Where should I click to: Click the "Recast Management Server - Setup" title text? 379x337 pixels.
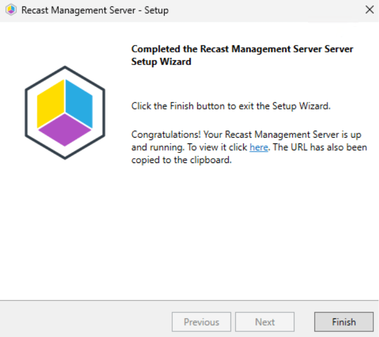95,11
